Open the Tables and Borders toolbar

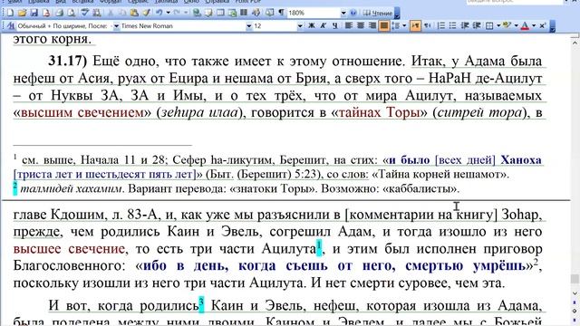click(x=208, y=13)
